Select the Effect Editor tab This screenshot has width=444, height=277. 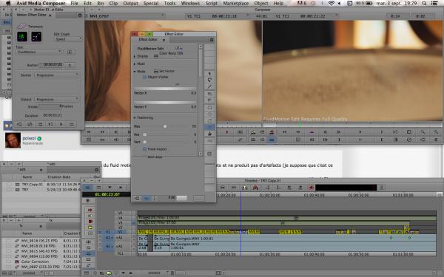148,40
